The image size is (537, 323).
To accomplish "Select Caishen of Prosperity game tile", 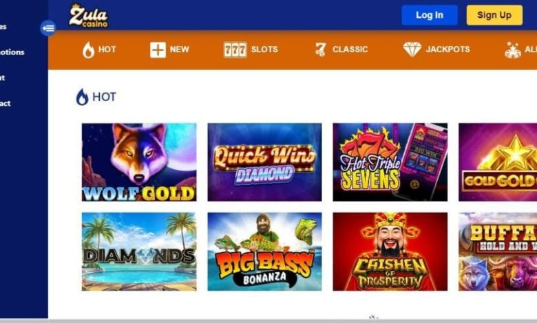I will pyautogui.click(x=390, y=252).
